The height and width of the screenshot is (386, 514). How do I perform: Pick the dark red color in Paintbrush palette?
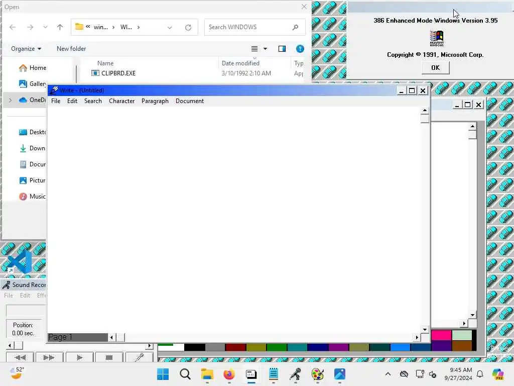[236, 347]
